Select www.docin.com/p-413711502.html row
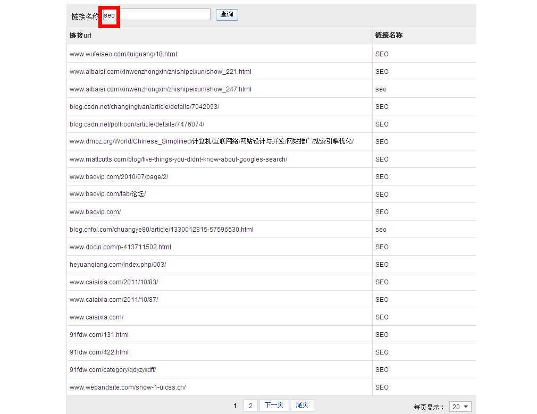 (120, 247)
